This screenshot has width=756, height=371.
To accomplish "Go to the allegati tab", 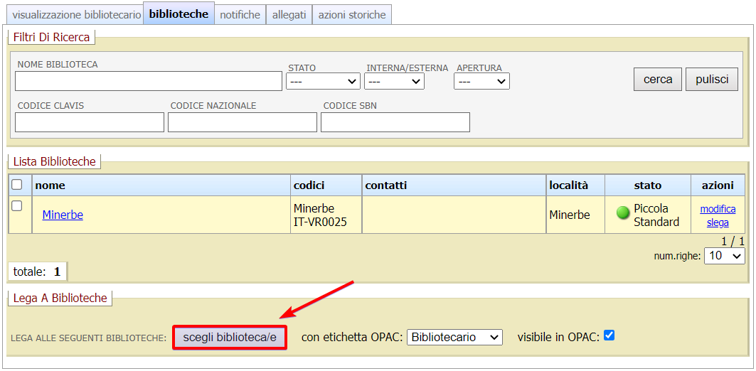I will point(289,14).
